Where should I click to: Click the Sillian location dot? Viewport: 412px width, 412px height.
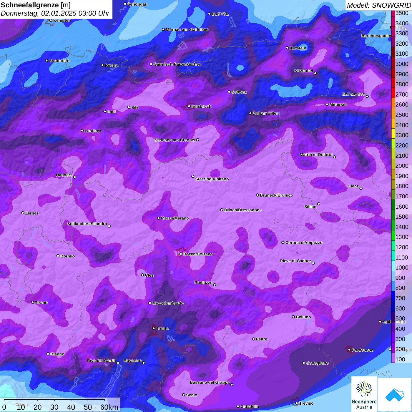[318, 204]
